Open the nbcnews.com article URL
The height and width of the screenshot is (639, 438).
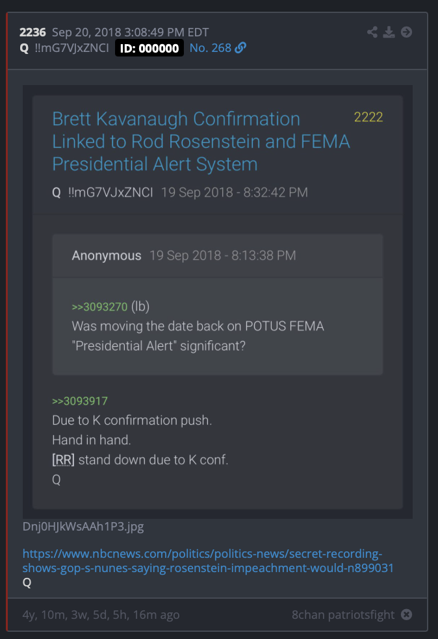[x=208, y=561]
